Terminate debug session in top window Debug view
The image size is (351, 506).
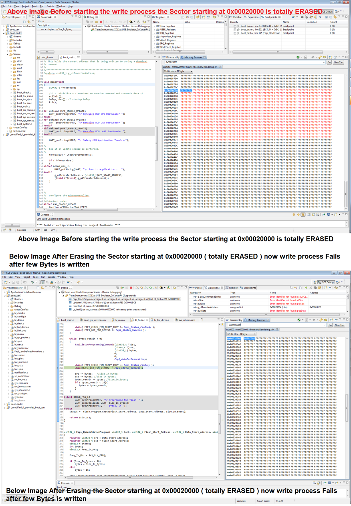[x=101, y=22]
